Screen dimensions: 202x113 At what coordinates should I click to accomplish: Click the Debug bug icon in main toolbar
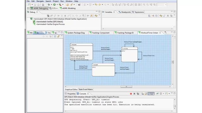coord(49,5)
